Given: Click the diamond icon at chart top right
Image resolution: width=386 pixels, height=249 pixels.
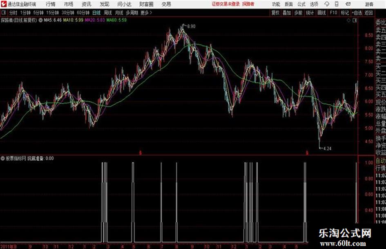Looking at the screenshot, I should click(x=348, y=20).
